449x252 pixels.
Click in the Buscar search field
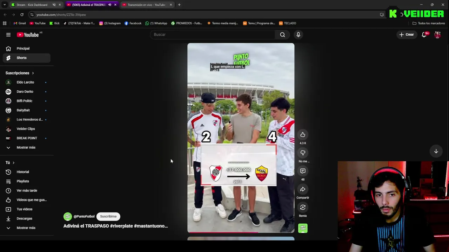213,35
